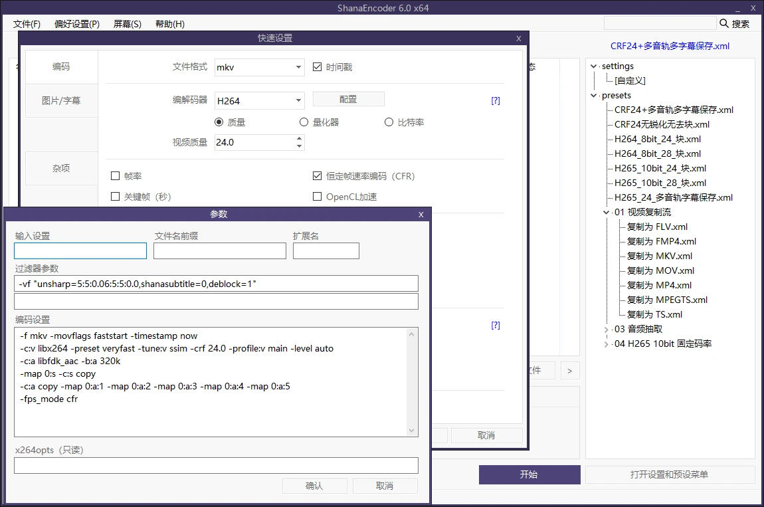Enable the 帧率 checkbox
Screen dimensions: 764x507
[116, 175]
